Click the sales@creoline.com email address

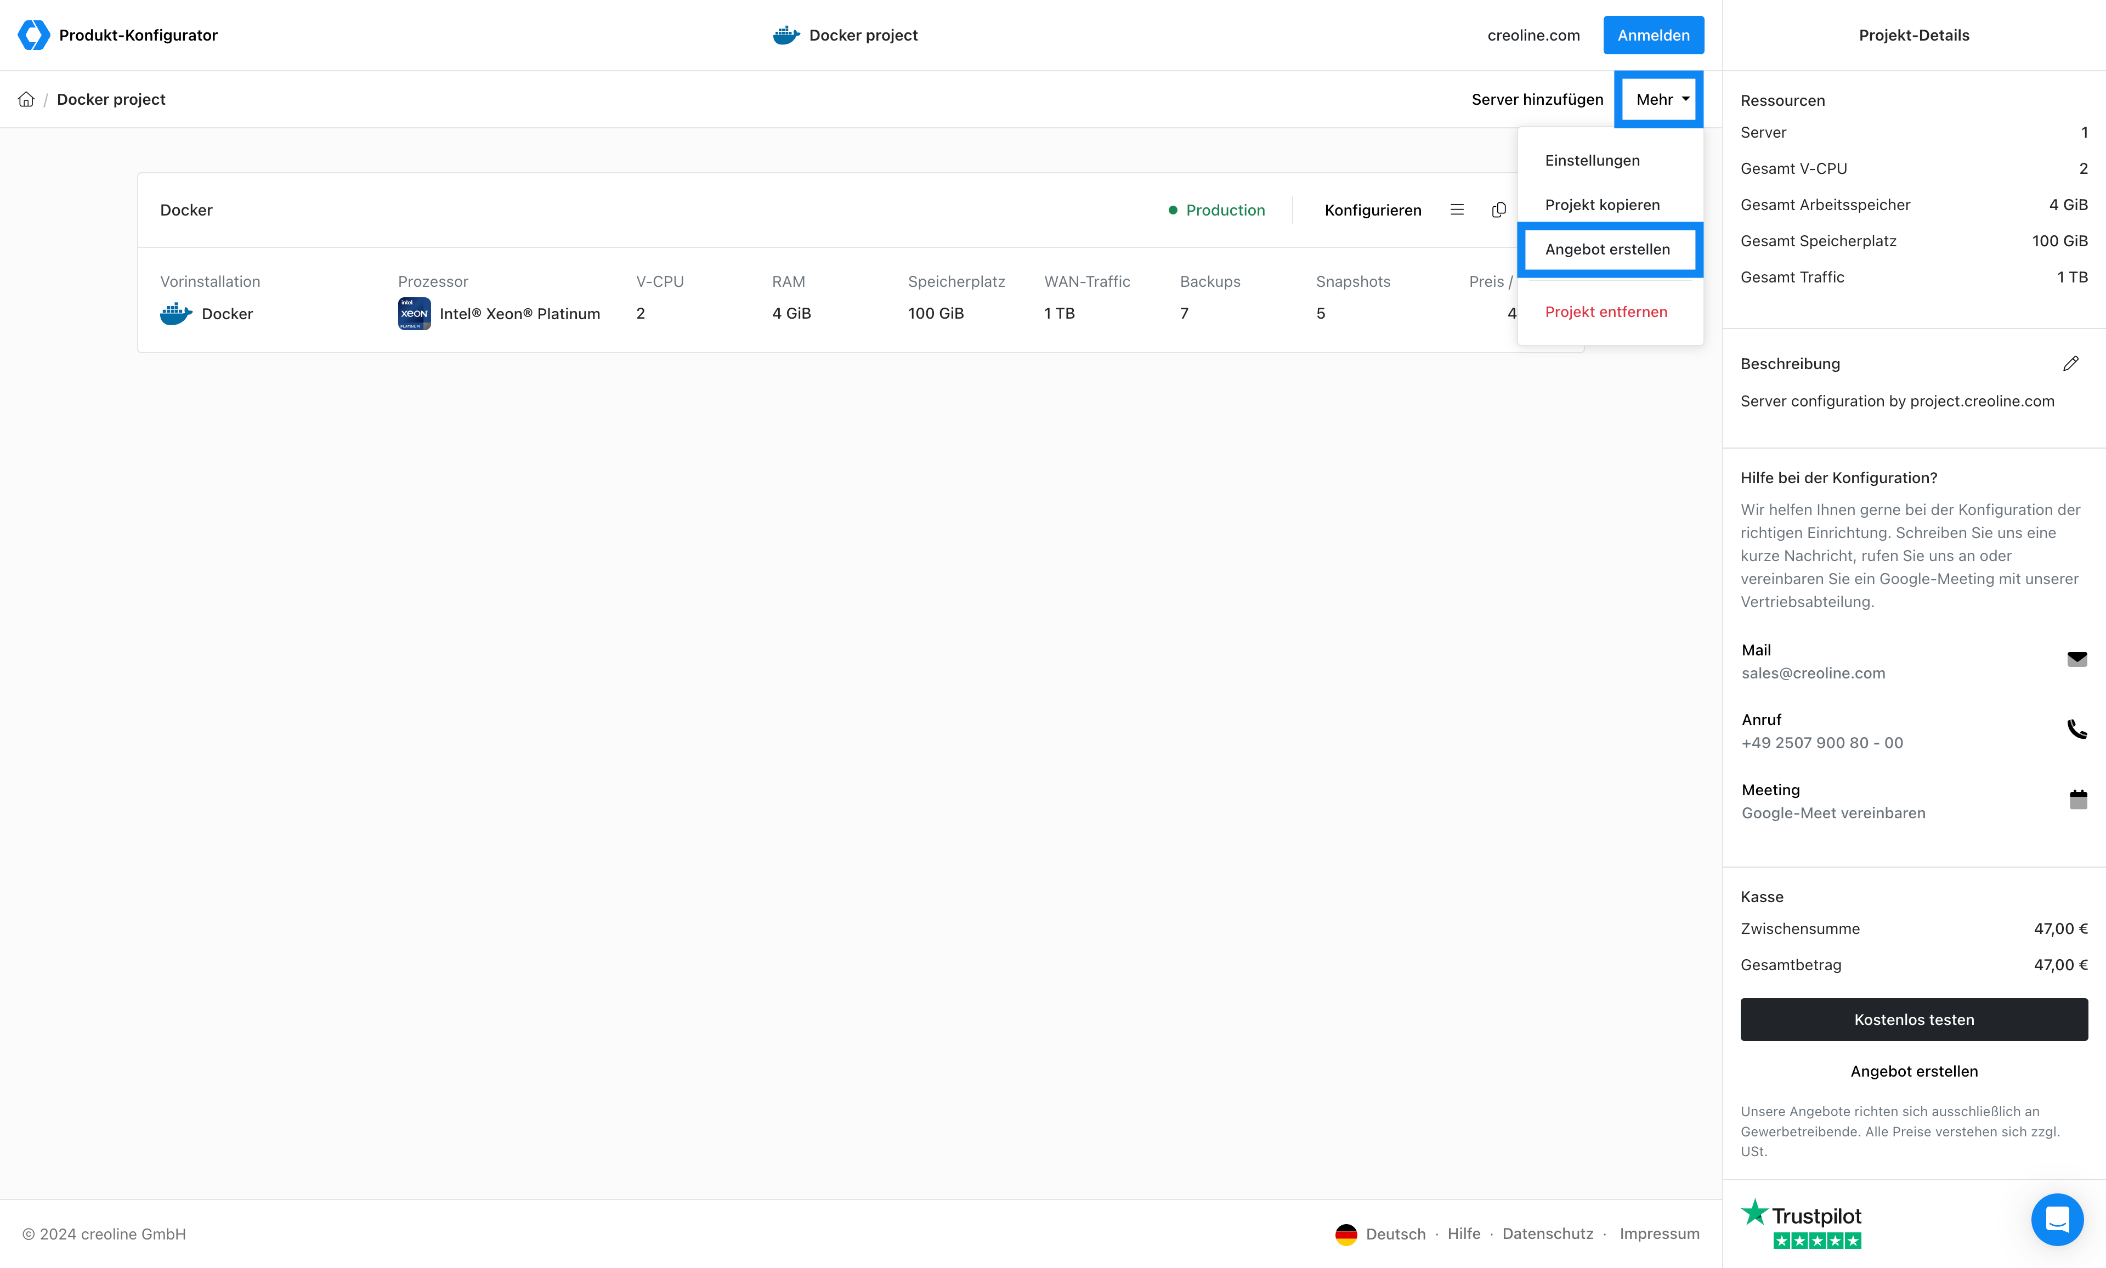click(1813, 673)
